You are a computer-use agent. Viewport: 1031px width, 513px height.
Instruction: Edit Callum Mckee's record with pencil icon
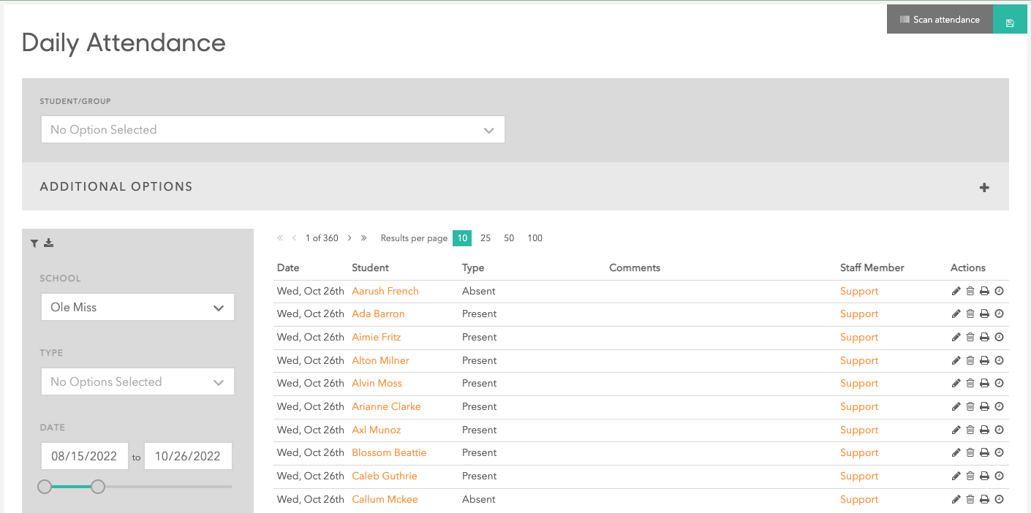pos(956,500)
